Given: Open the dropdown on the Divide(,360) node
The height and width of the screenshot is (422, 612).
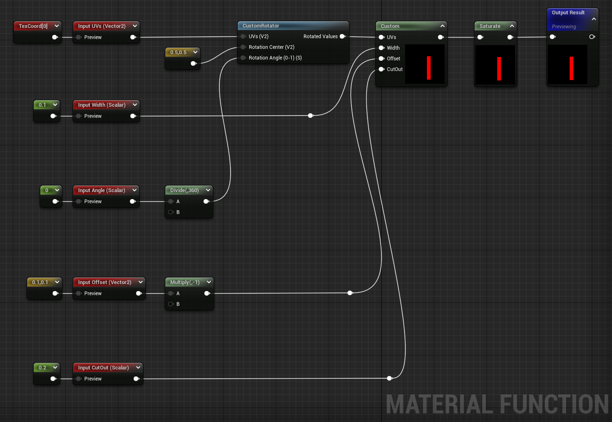Looking at the screenshot, I should [208, 190].
